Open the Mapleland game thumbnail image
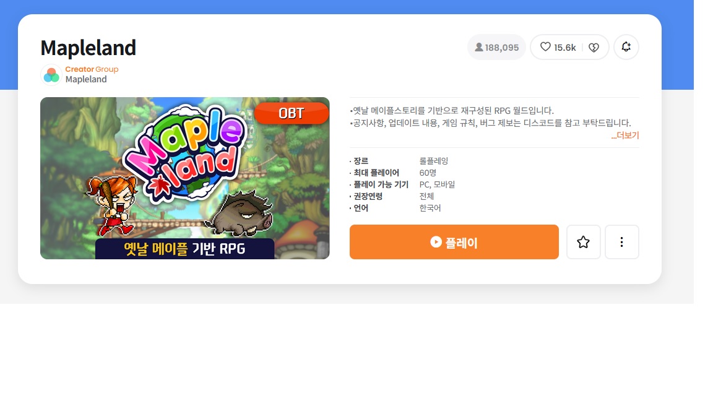The image size is (713, 401). [x=184, y=178]
